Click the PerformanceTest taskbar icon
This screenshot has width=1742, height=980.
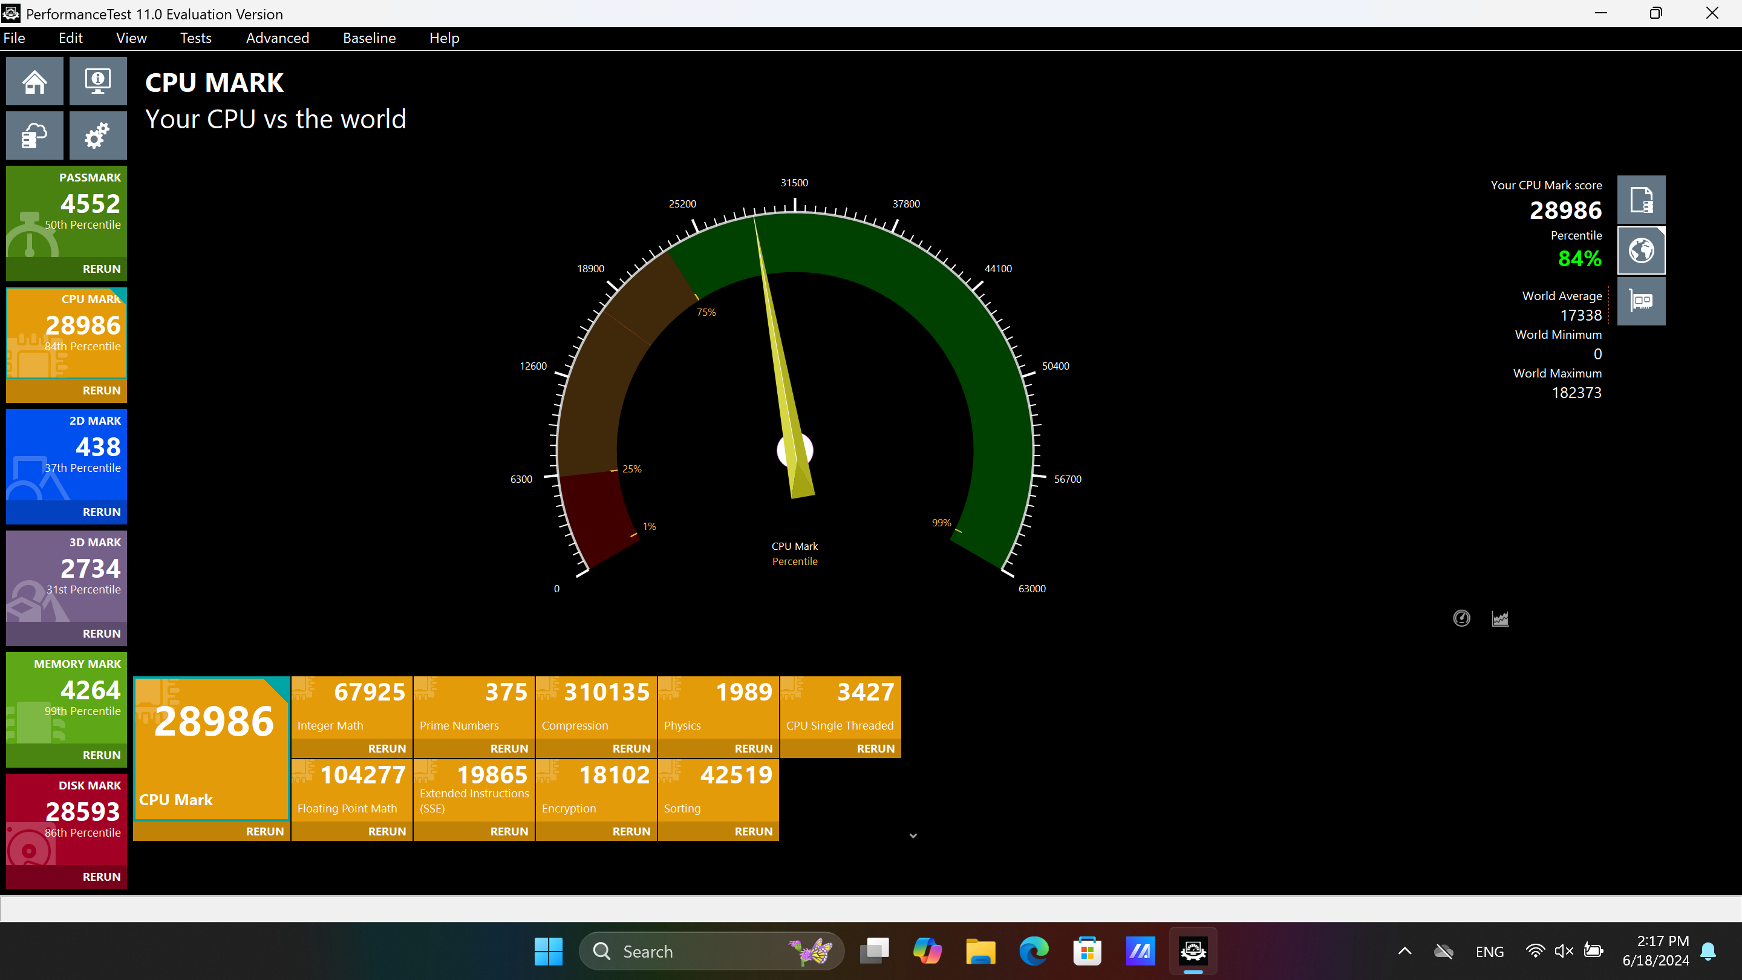(x=1193, y=952)
